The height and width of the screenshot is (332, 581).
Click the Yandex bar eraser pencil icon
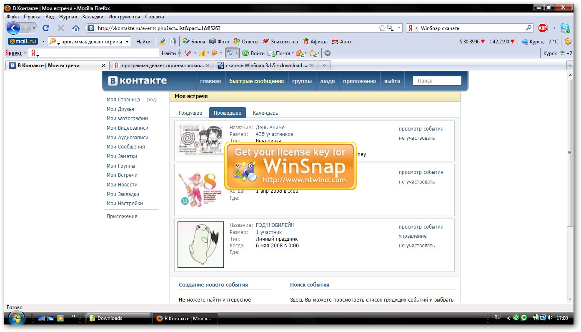pyautogui.click(x=188, y=53)
